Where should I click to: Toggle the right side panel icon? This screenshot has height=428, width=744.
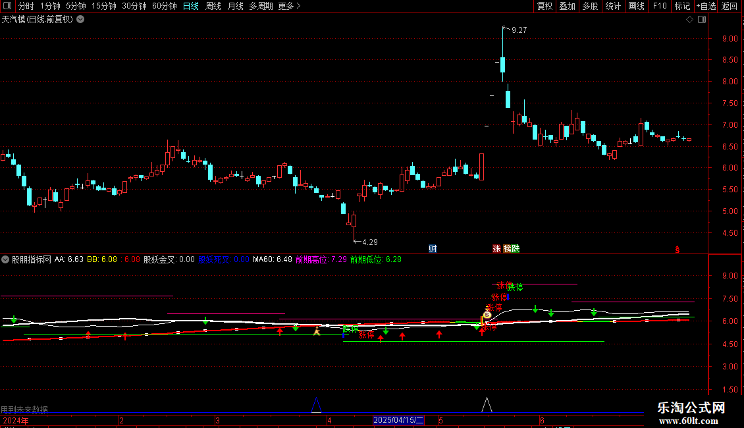tap(702, 20)
